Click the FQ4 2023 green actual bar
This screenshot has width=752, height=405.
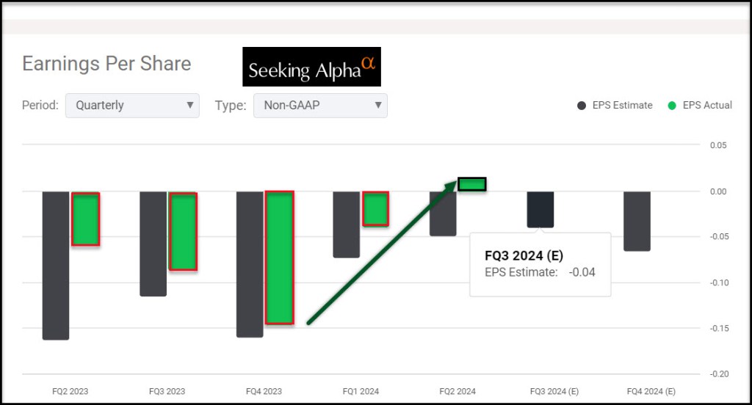click(x=279, y=257)
